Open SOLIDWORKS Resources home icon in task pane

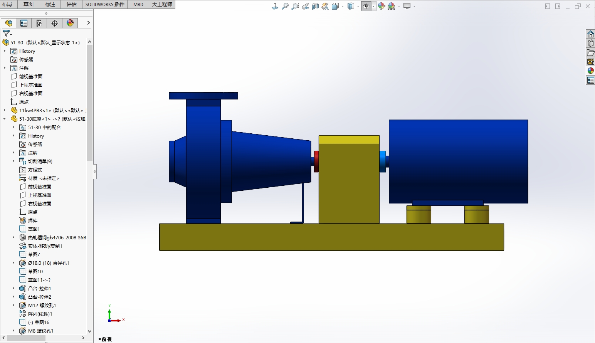(x=591, y=34)
